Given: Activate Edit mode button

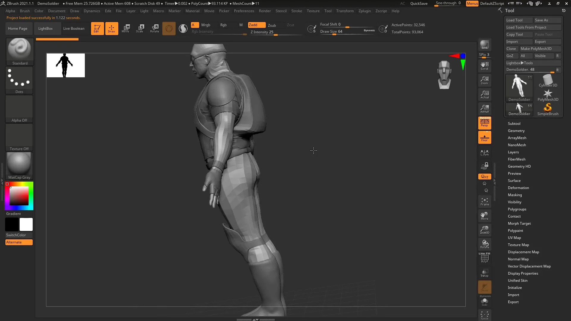Looking at the screenshot, I should pos(97,29).
